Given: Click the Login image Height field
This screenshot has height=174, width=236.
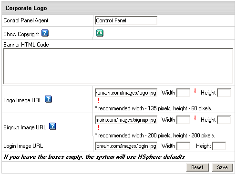Looking at the screenshot, I should [219, 146].
